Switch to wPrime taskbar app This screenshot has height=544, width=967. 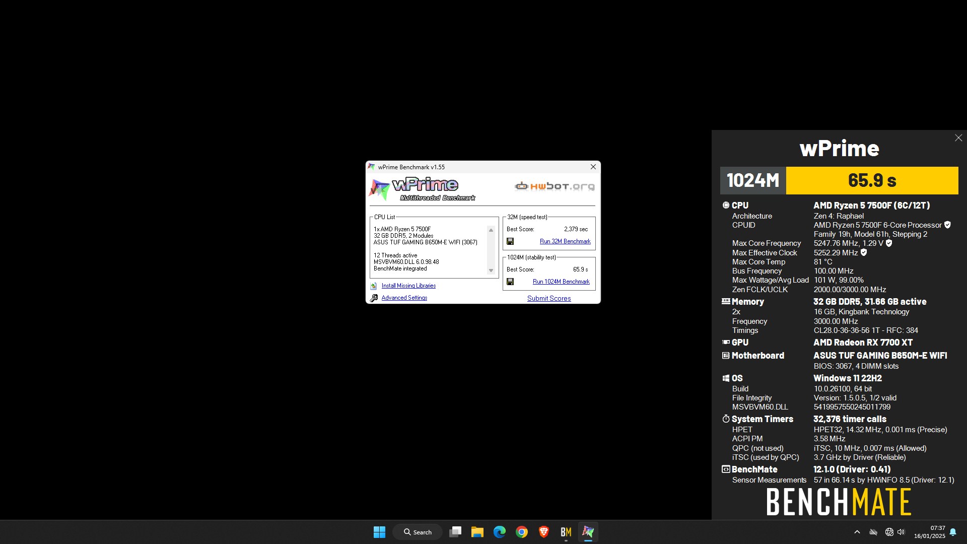588,532
